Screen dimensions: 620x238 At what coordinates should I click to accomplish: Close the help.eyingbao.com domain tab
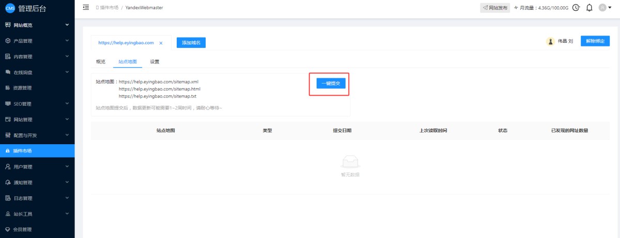click(161, 43)
